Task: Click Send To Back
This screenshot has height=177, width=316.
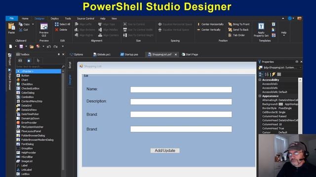Action: coord(238,29)
